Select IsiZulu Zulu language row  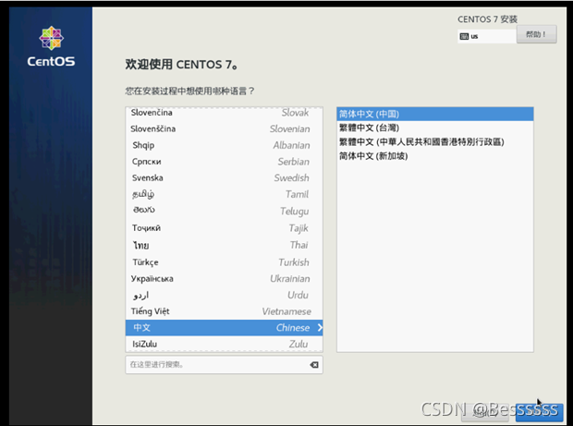click(224, 344)
